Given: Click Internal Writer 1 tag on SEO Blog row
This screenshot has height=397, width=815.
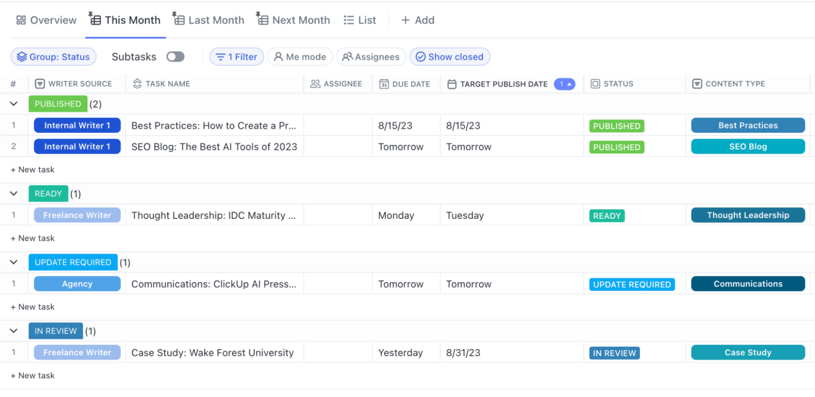Looking at the screenshot, I should click(77, 147).
